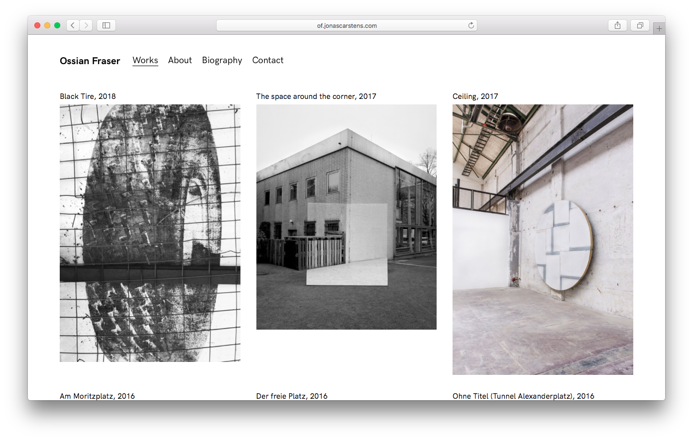
Task: Open the Black Tire, 2018 title
Action: (88, 96)
